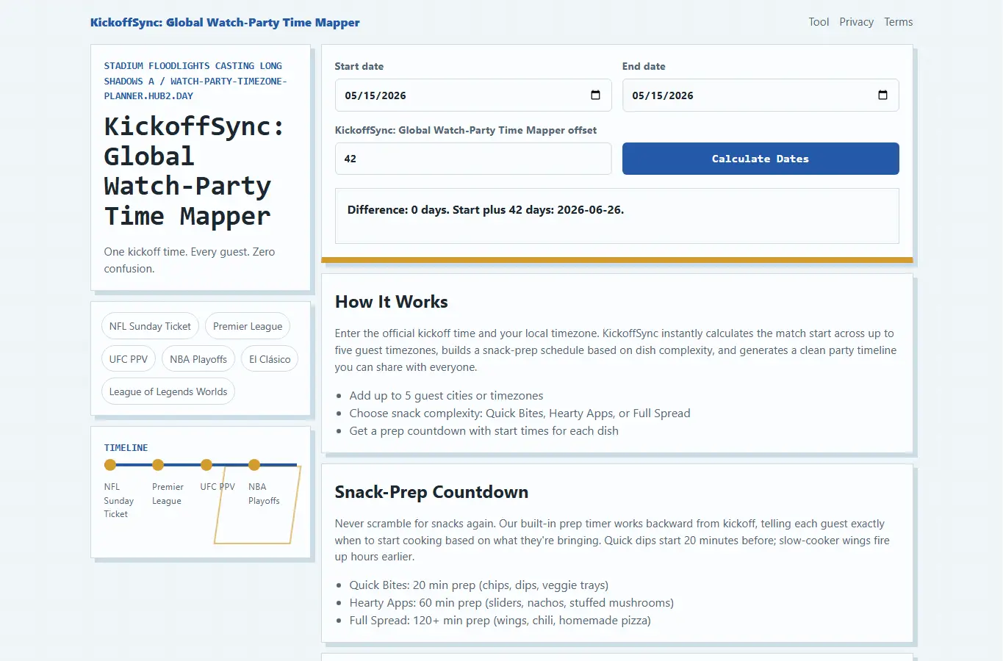Click the 'End date' label

(644, 66)
